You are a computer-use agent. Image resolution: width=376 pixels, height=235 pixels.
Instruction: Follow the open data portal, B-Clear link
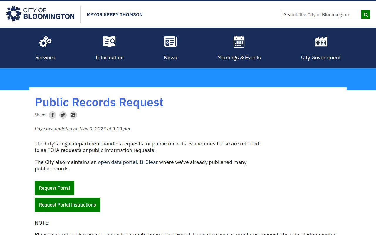click(128, 162)
